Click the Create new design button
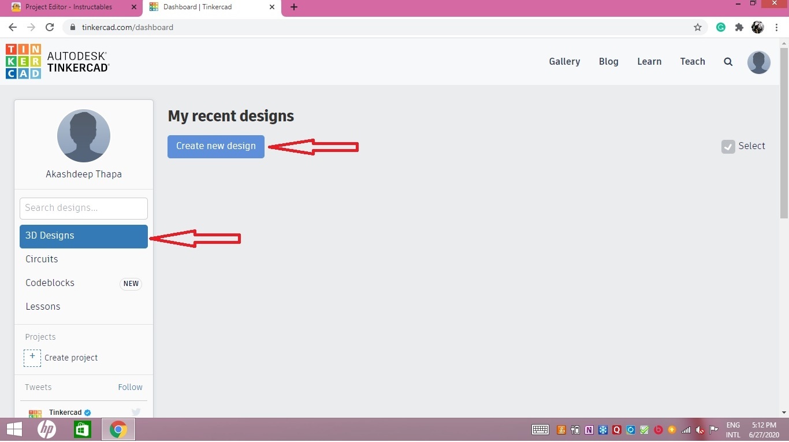Viewport: 789px width, 442px height. tap(215, 146)
